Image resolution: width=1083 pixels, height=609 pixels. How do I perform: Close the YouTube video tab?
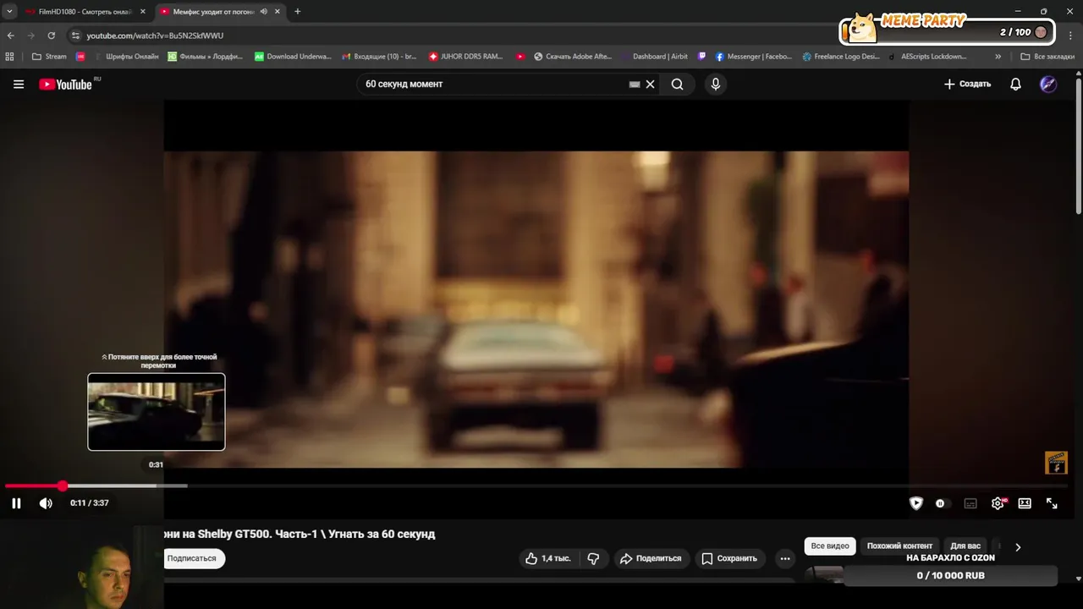[278, 12]
